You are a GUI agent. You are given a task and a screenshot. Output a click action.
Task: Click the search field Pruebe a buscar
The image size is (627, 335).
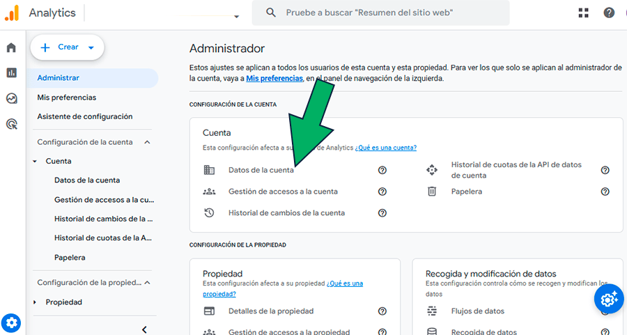coord(380,13)
